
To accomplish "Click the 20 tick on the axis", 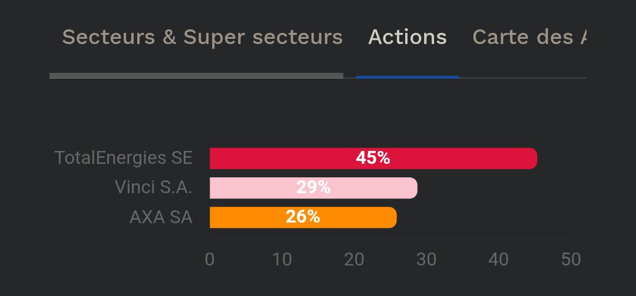I will [354, 260].
